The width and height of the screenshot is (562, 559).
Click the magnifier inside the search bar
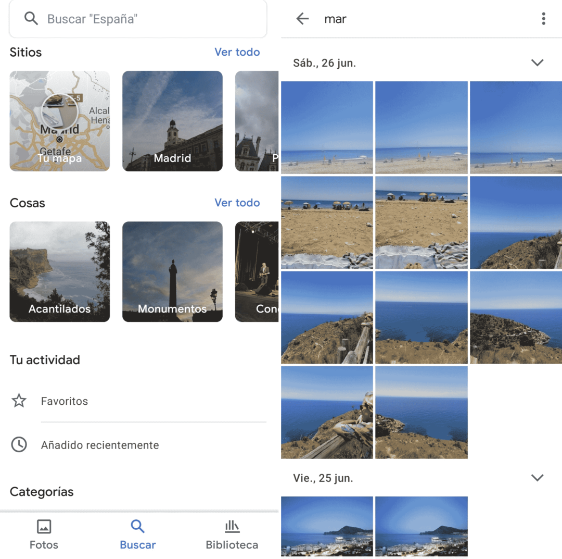coord(31,19)
